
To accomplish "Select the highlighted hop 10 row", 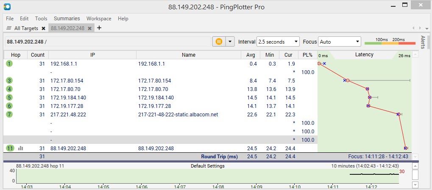I will pyautogui.click(x=160, y=140).
